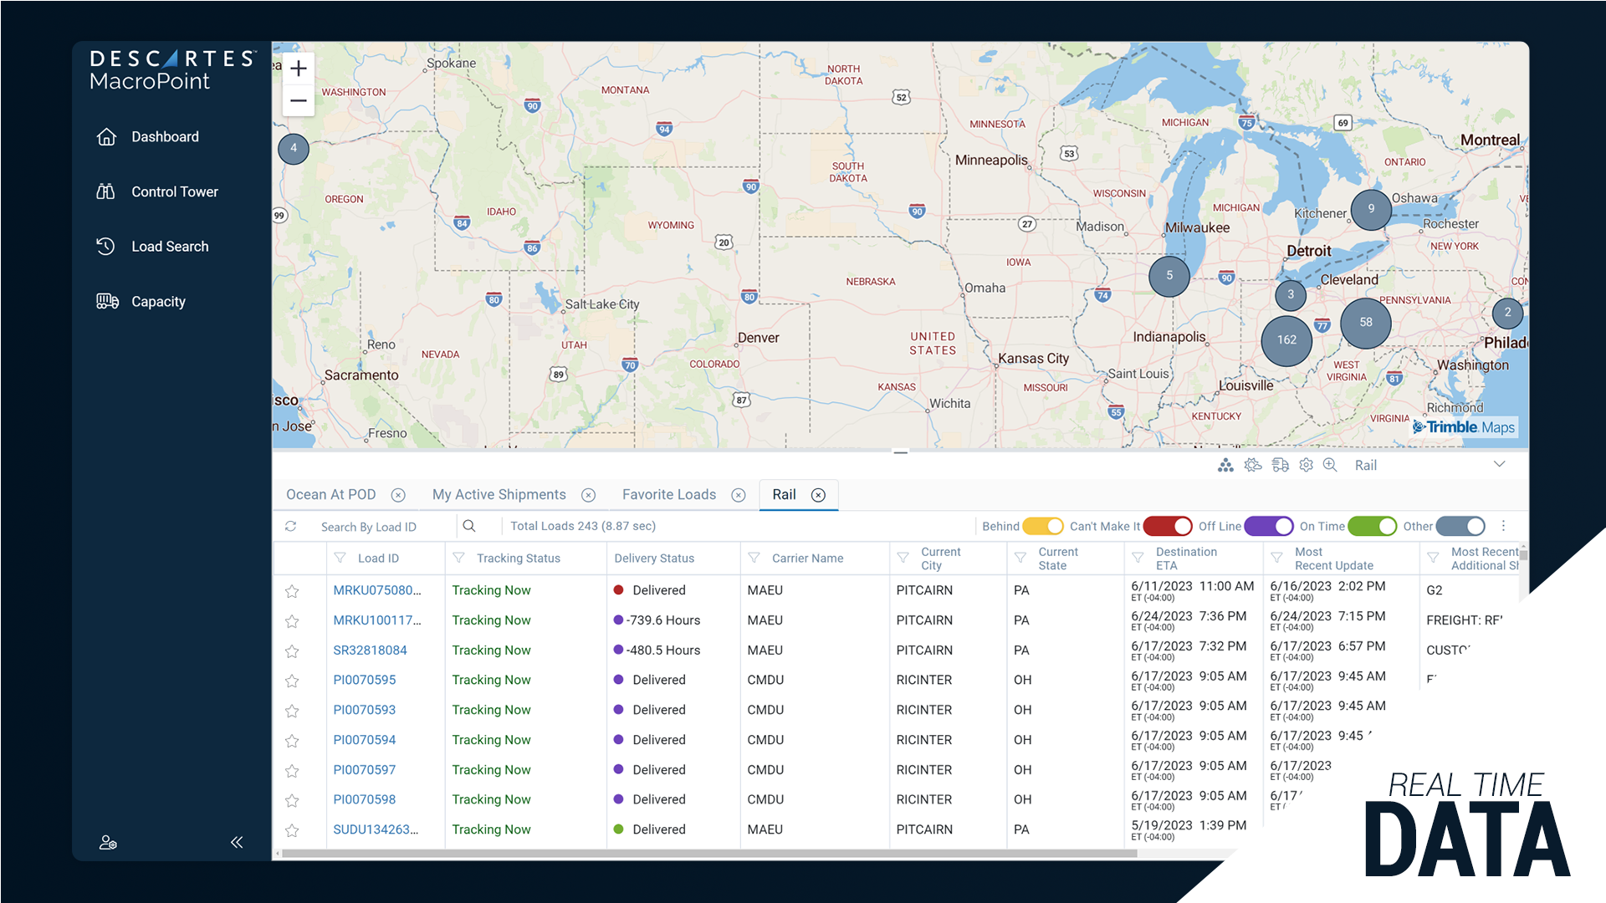Viewport: 1606px width, 903px height.
Task: Disable the Can't Make It filter switch
Action: pos(1168,527)
